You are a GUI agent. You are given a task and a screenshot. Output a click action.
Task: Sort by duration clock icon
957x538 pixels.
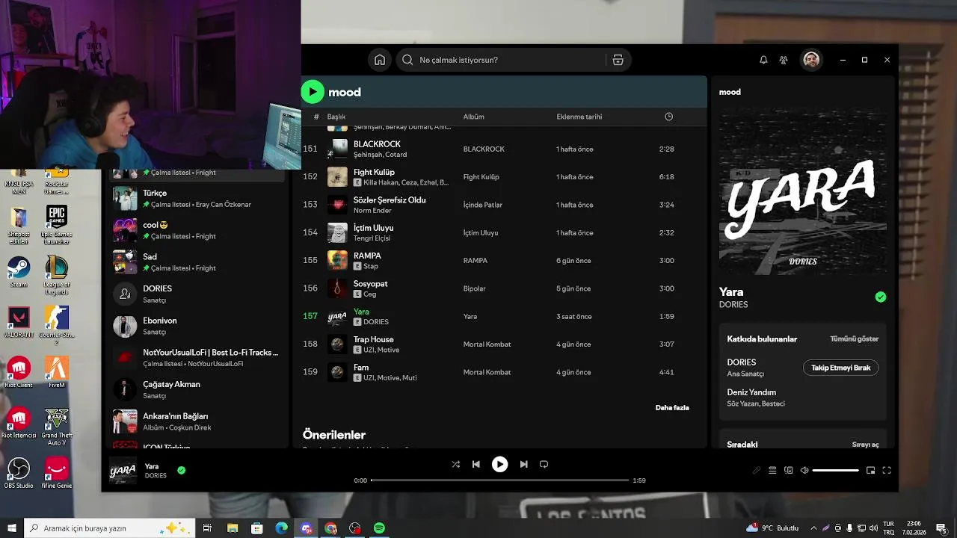(668, 117)
